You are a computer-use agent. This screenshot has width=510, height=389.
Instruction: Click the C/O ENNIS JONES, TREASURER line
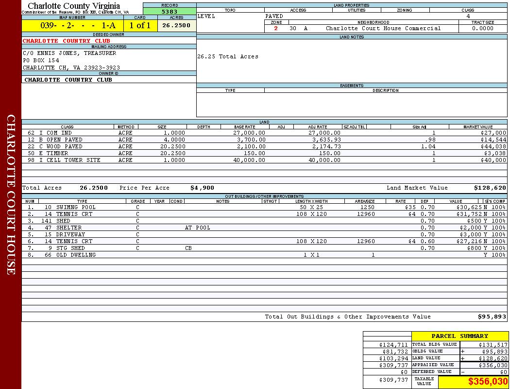coord(69,53)
